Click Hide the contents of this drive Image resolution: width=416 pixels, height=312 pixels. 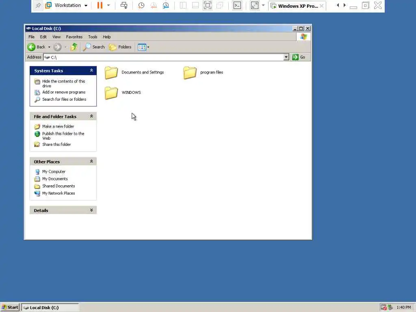64,83
